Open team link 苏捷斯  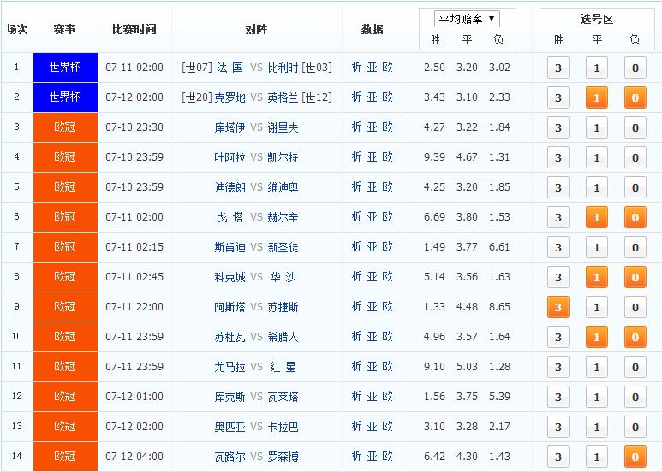point(283,307)
